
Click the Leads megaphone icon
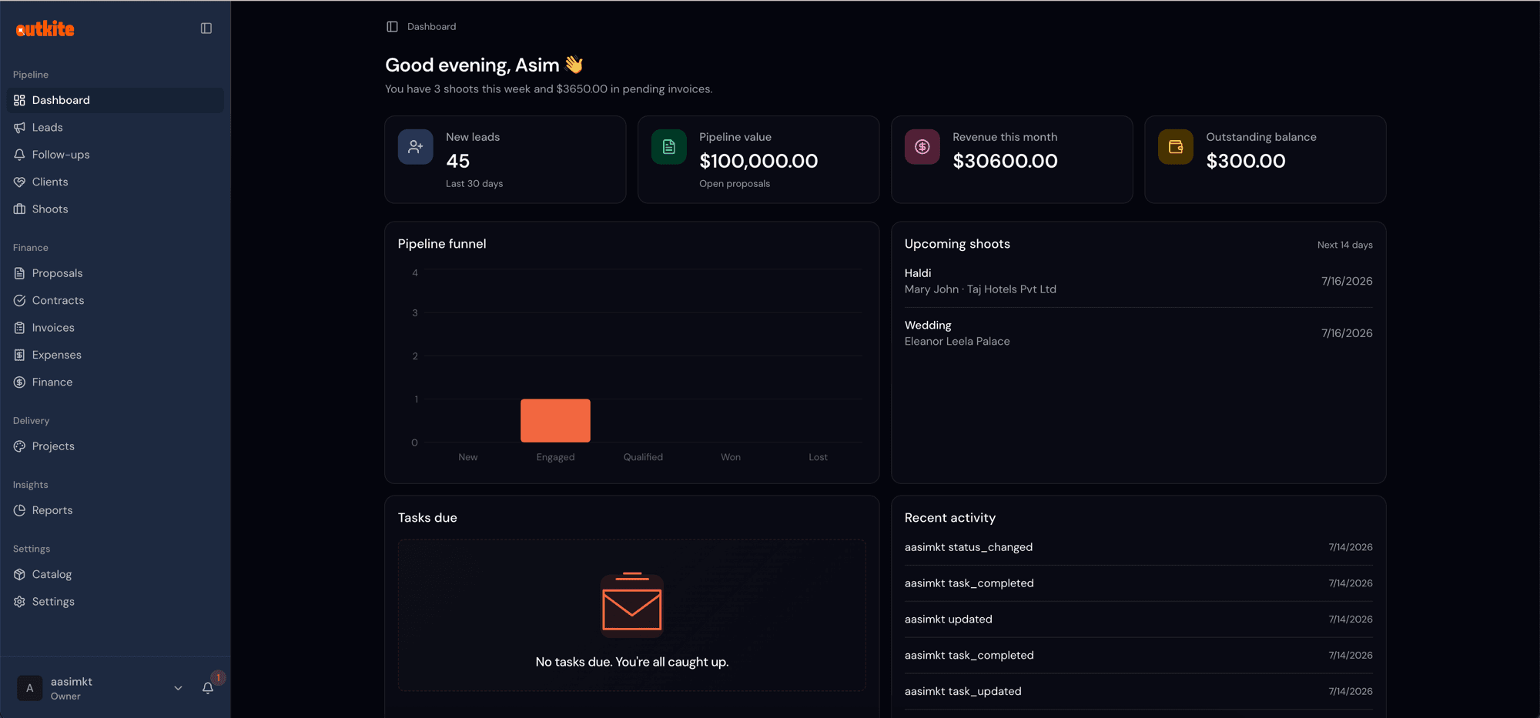(x=19, y=128)
